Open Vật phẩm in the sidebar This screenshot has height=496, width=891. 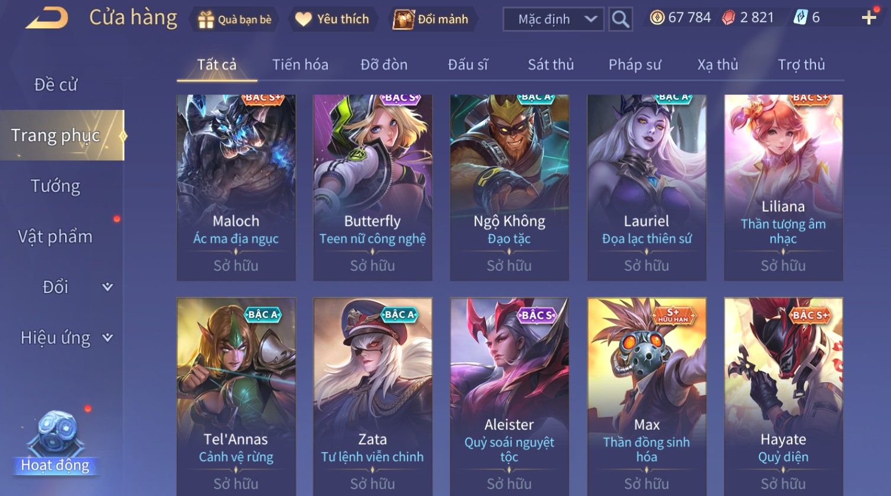point(56,236)
